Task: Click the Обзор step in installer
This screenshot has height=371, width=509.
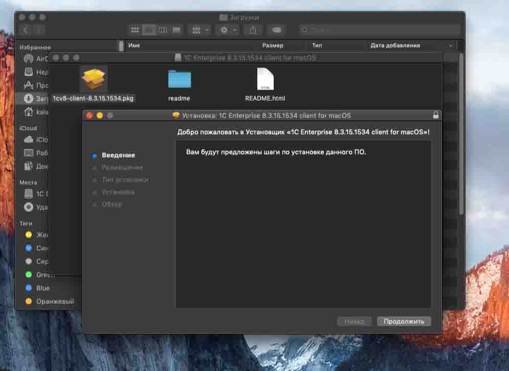Action: [112, 205]
